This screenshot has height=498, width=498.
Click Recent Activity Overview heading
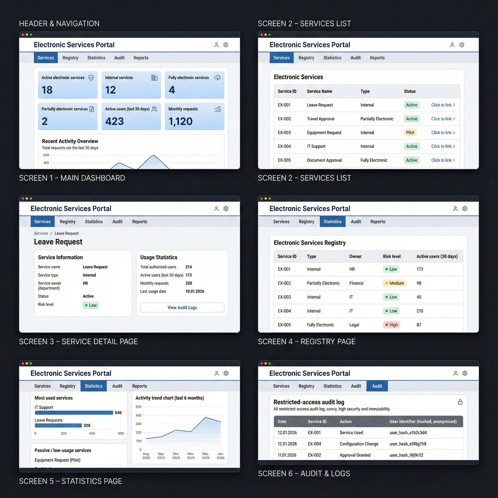70,141
